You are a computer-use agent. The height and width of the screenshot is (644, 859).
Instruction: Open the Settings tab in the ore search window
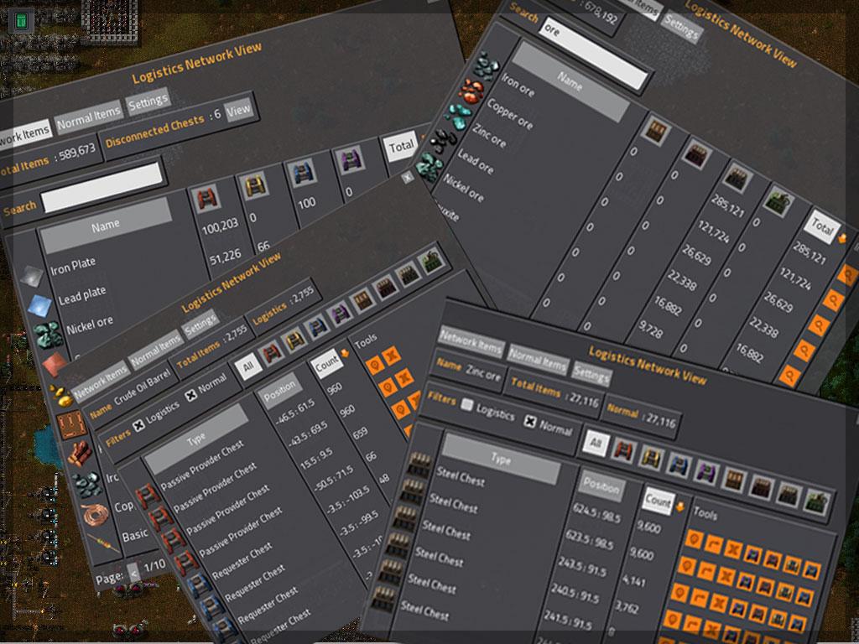coord(681,26)
